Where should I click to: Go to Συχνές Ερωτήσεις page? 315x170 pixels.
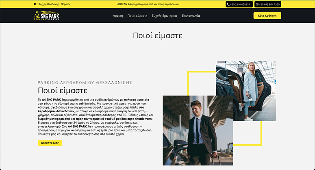click(x=165, y=16)
